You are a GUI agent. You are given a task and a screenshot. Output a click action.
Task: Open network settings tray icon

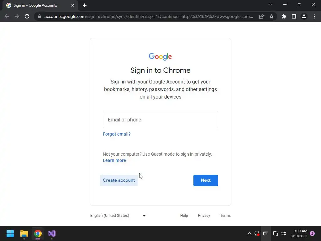pyautogui.click(x=276, y=233)
